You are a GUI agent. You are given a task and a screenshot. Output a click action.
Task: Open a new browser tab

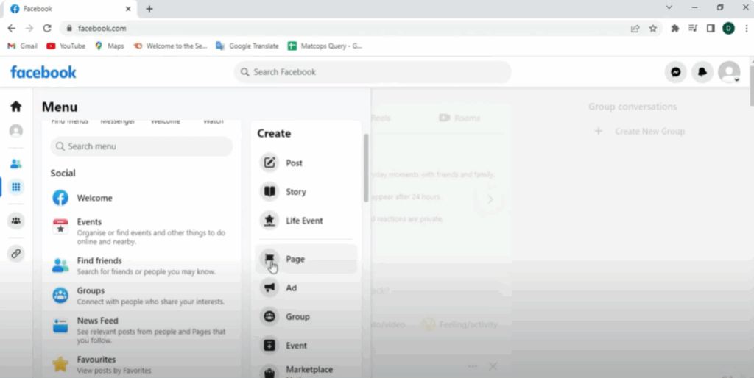pos(149,9)
